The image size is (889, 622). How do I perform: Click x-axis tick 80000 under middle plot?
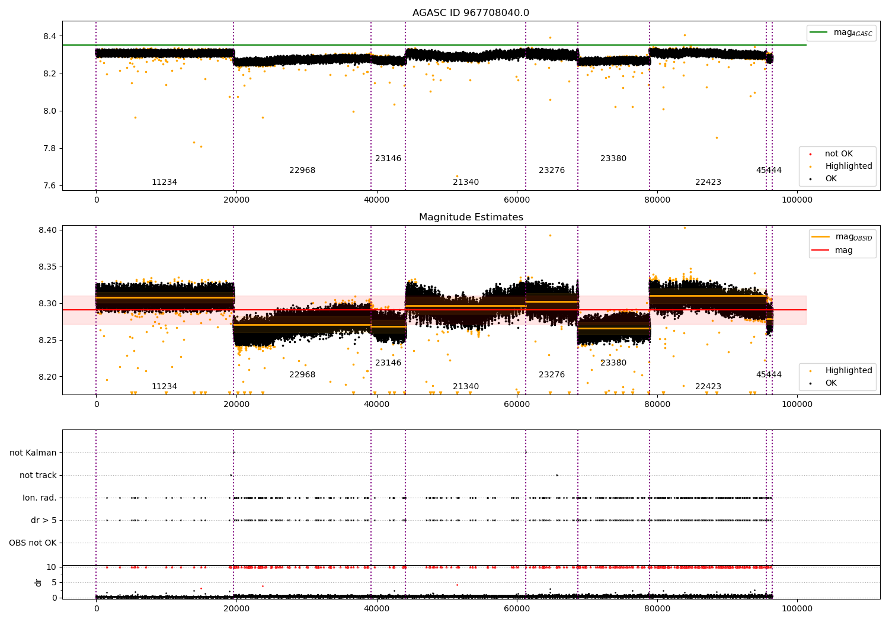657,405
